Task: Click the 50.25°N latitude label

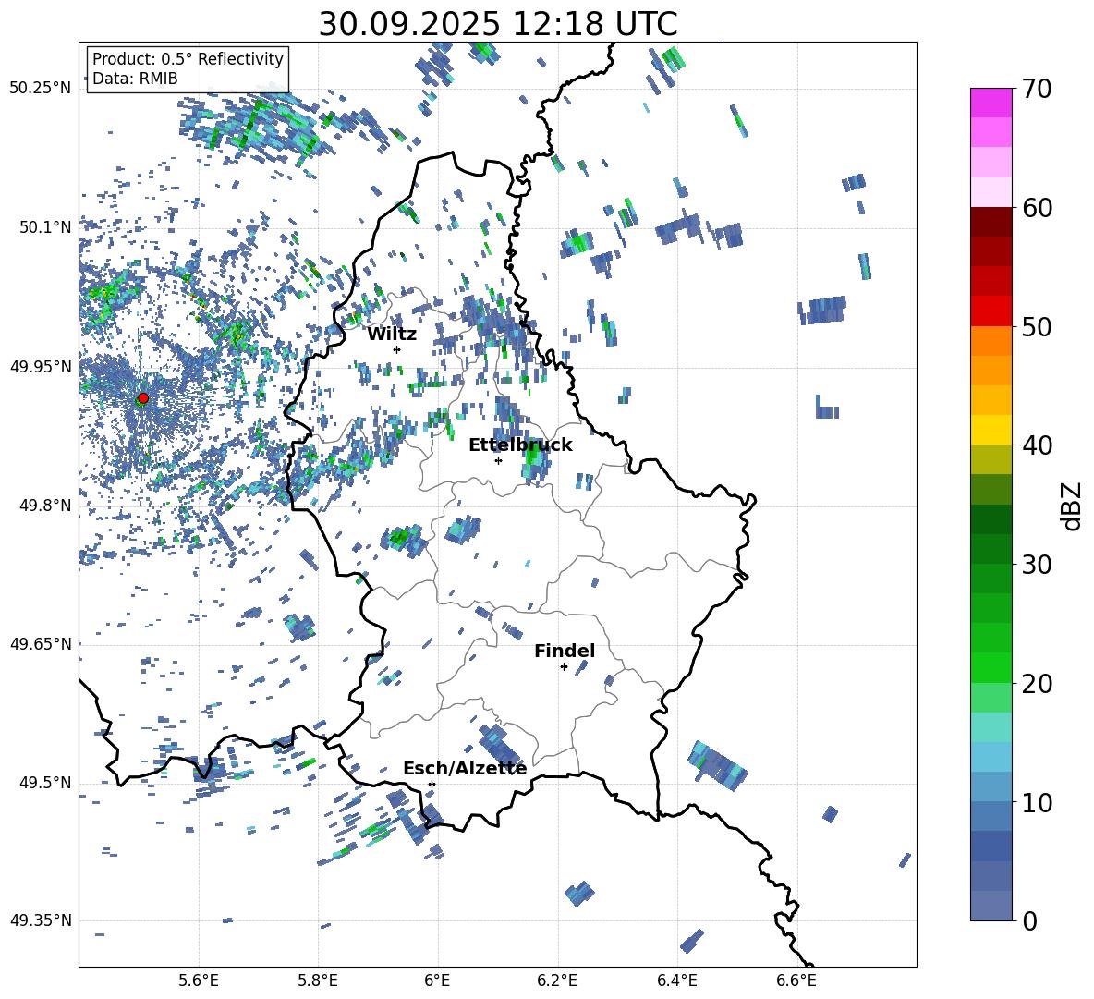Action: click(x=41, y=89)
